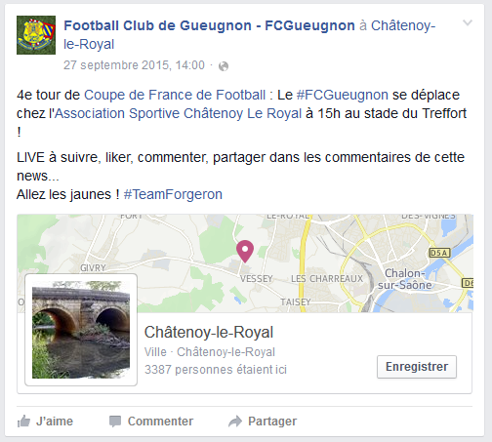Click the Partager button label
Screen dimensions: 492x442
pos(272,422)
